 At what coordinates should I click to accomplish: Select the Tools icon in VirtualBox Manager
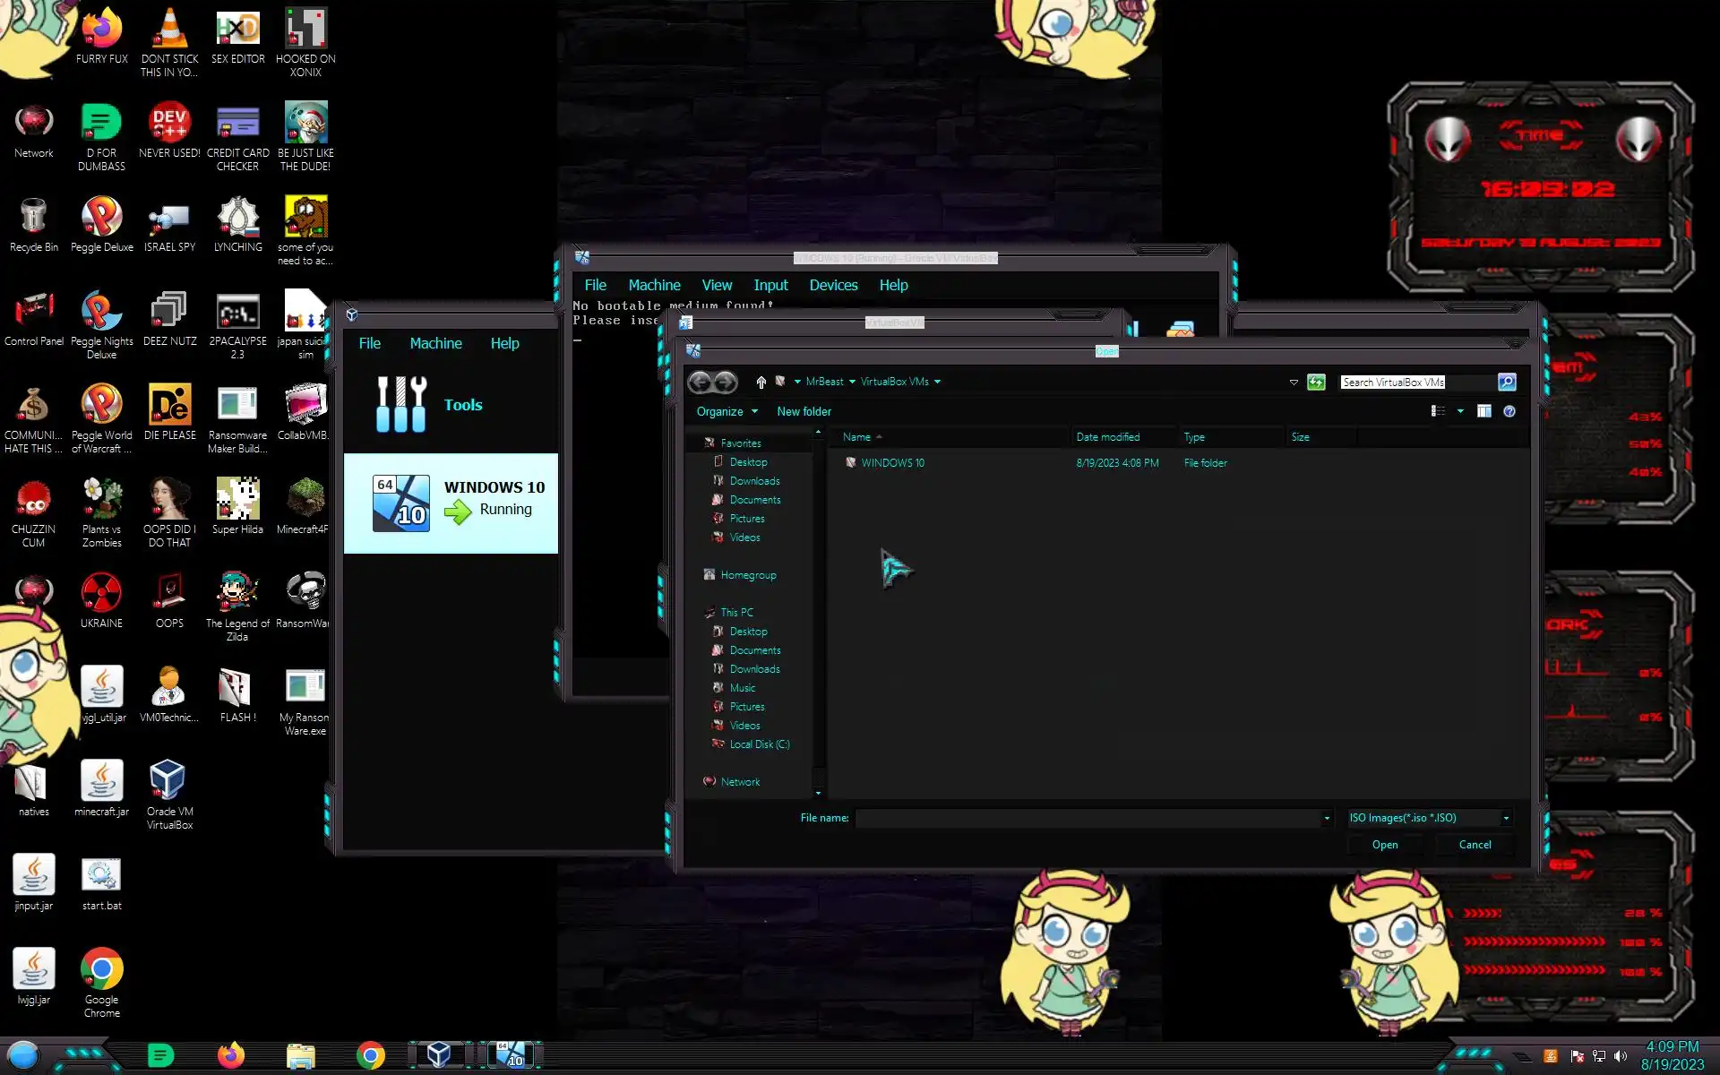(401, 405)
